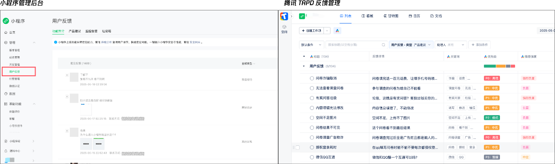Open the 默认条件 filter dropdown
Screen dimensions: 555x164
click(311, 45)
